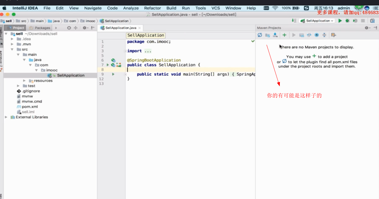Select sell.iml file in tree
Screen dimensions: 379x199
(26, 112)
